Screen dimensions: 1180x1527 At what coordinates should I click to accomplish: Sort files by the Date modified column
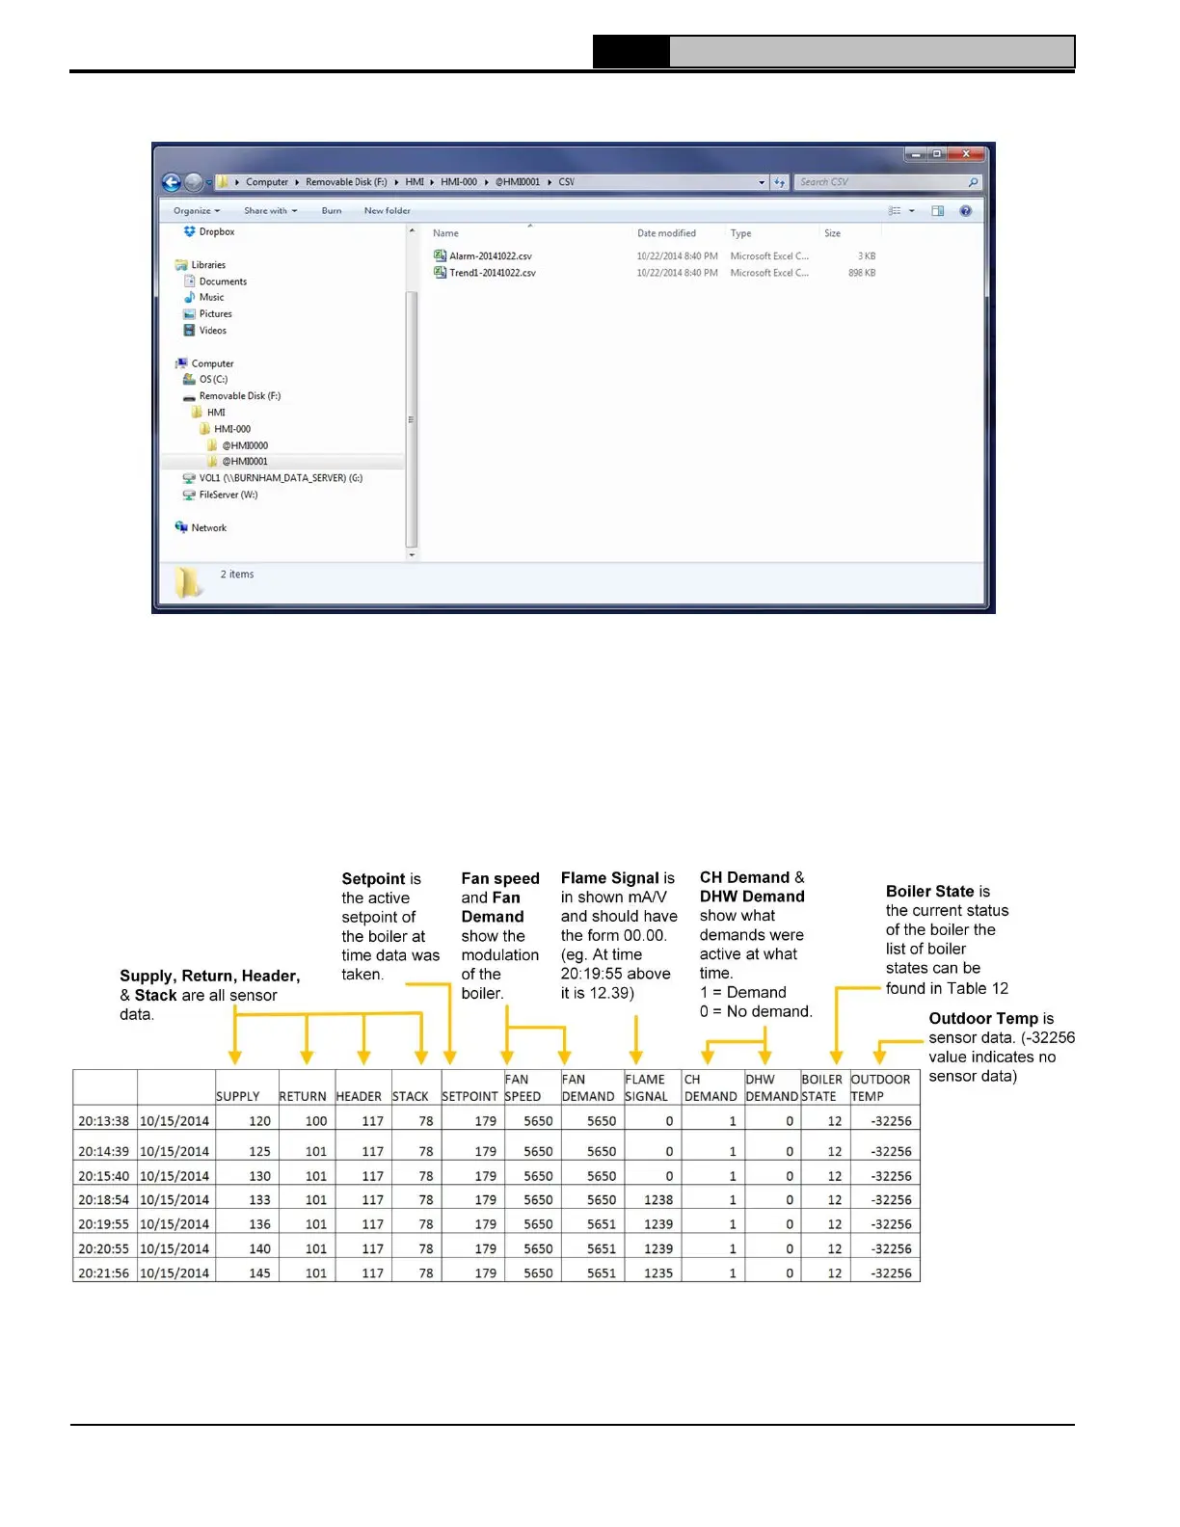tap(666, 233)
